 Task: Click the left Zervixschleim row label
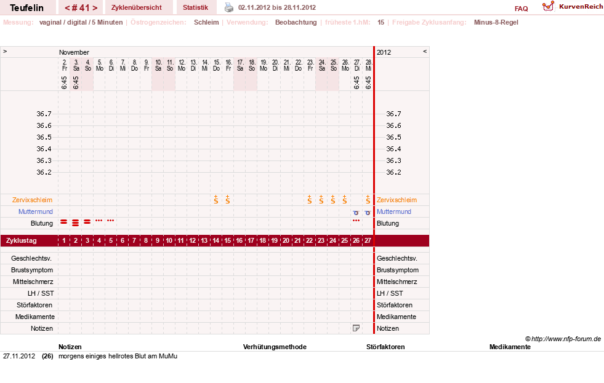33,200
